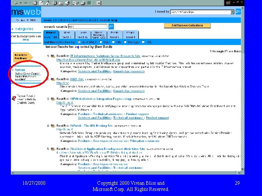Click the Best Bets Feedback arrow badge
262x196 pixels.
point(23,57)
